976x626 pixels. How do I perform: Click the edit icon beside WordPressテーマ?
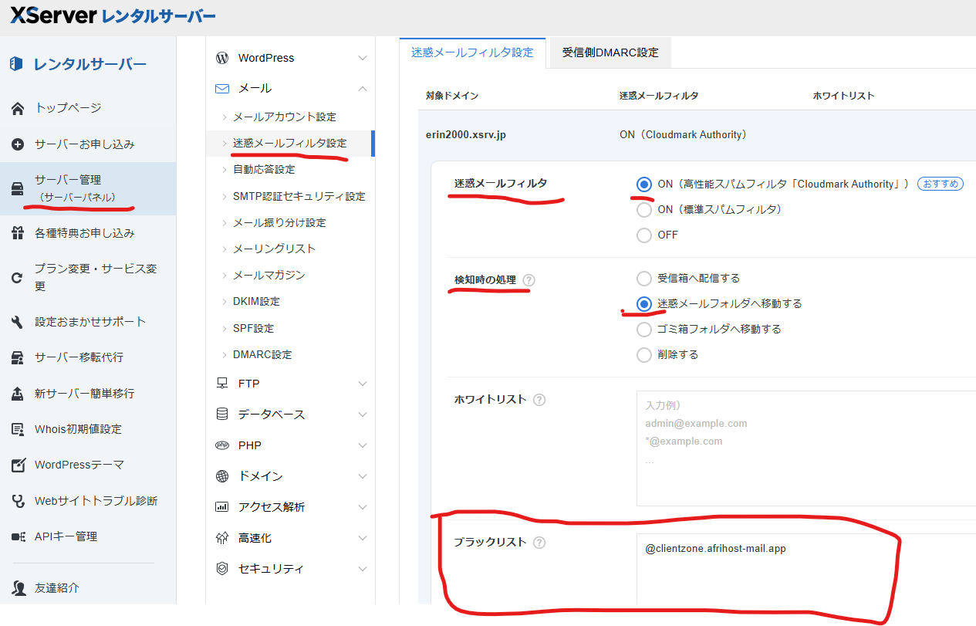(18, 465)
